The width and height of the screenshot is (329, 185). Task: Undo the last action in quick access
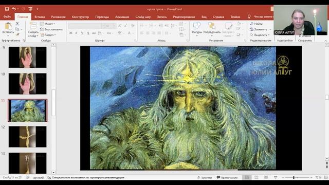tap(14, 9)
